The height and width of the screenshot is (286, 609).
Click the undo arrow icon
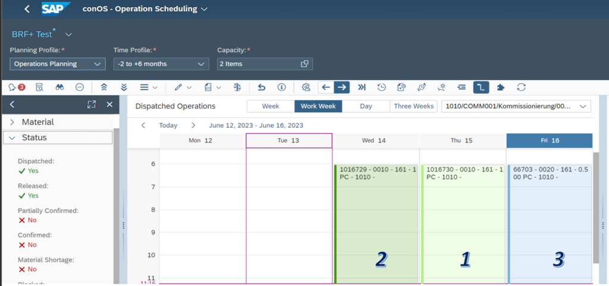point(262,87)
